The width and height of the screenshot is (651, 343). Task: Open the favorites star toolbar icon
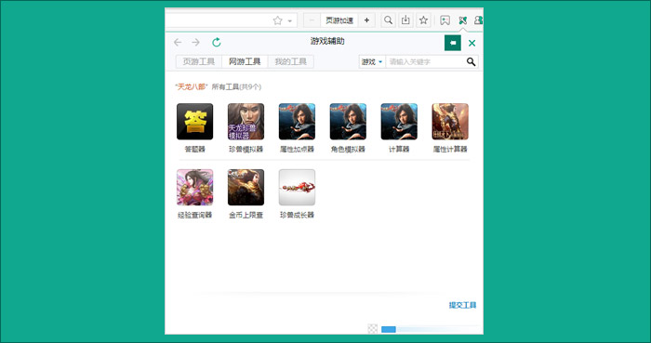pos(423,20)
